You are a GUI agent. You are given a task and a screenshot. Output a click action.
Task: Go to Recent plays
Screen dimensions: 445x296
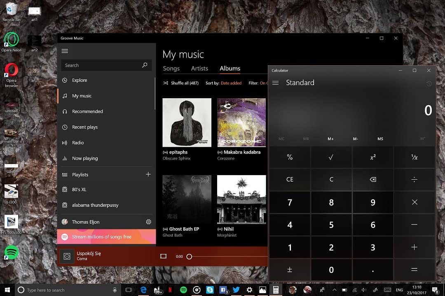[x=106, y=127]
